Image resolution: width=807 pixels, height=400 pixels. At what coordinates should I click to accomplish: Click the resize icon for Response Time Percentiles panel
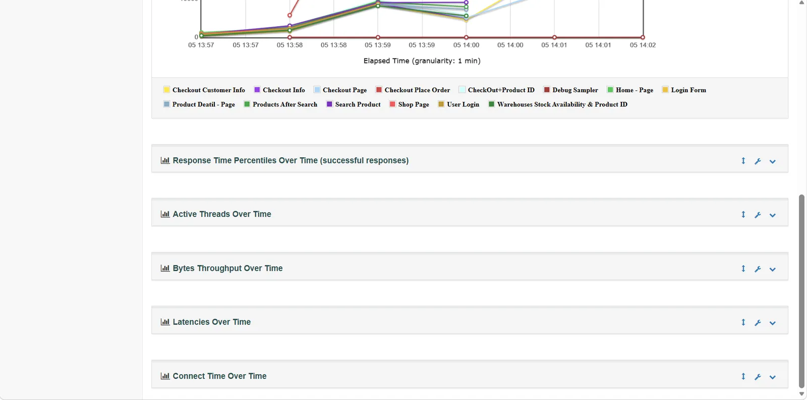pos(743,161)
